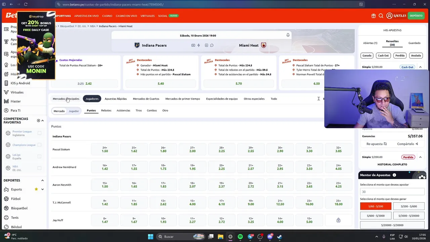Collapse the Deportes section

(x=42, y=180)
